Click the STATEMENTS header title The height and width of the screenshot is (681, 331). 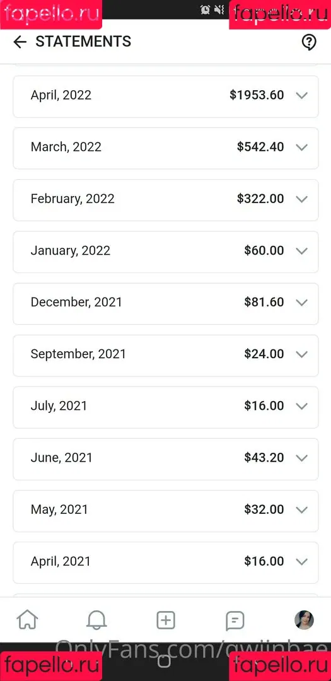click(83, 42)
